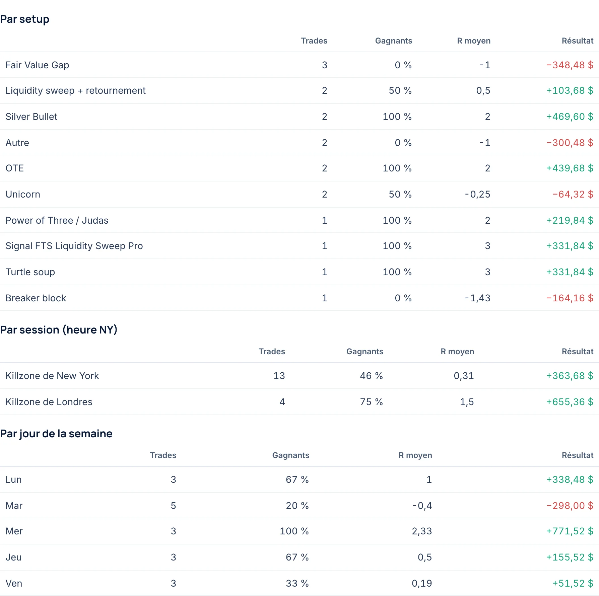Click the "Par session (heure NY)" heading
The width and height of the screenshot is (599, 596).
[x=59, y=330]
